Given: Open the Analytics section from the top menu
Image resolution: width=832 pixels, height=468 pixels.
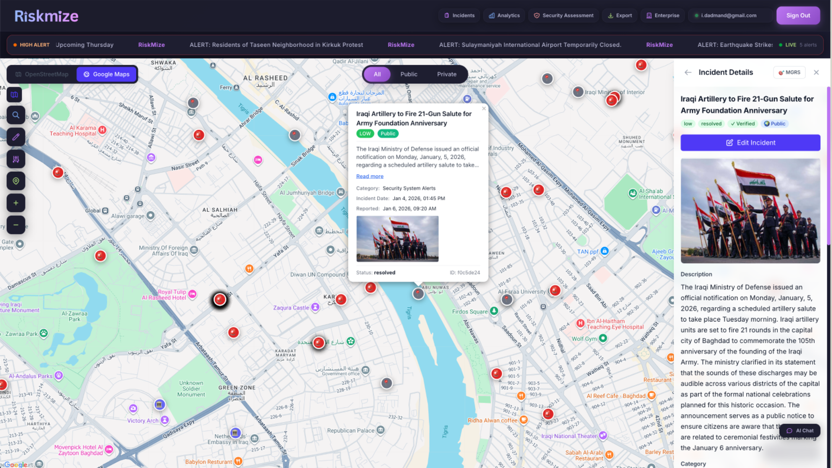Looking at the screenshot, I should click(503, 16).
